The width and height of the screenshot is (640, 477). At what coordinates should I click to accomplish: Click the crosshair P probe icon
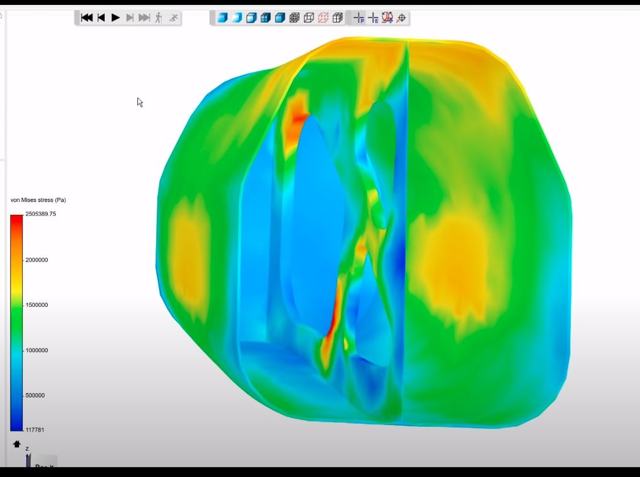359,18
